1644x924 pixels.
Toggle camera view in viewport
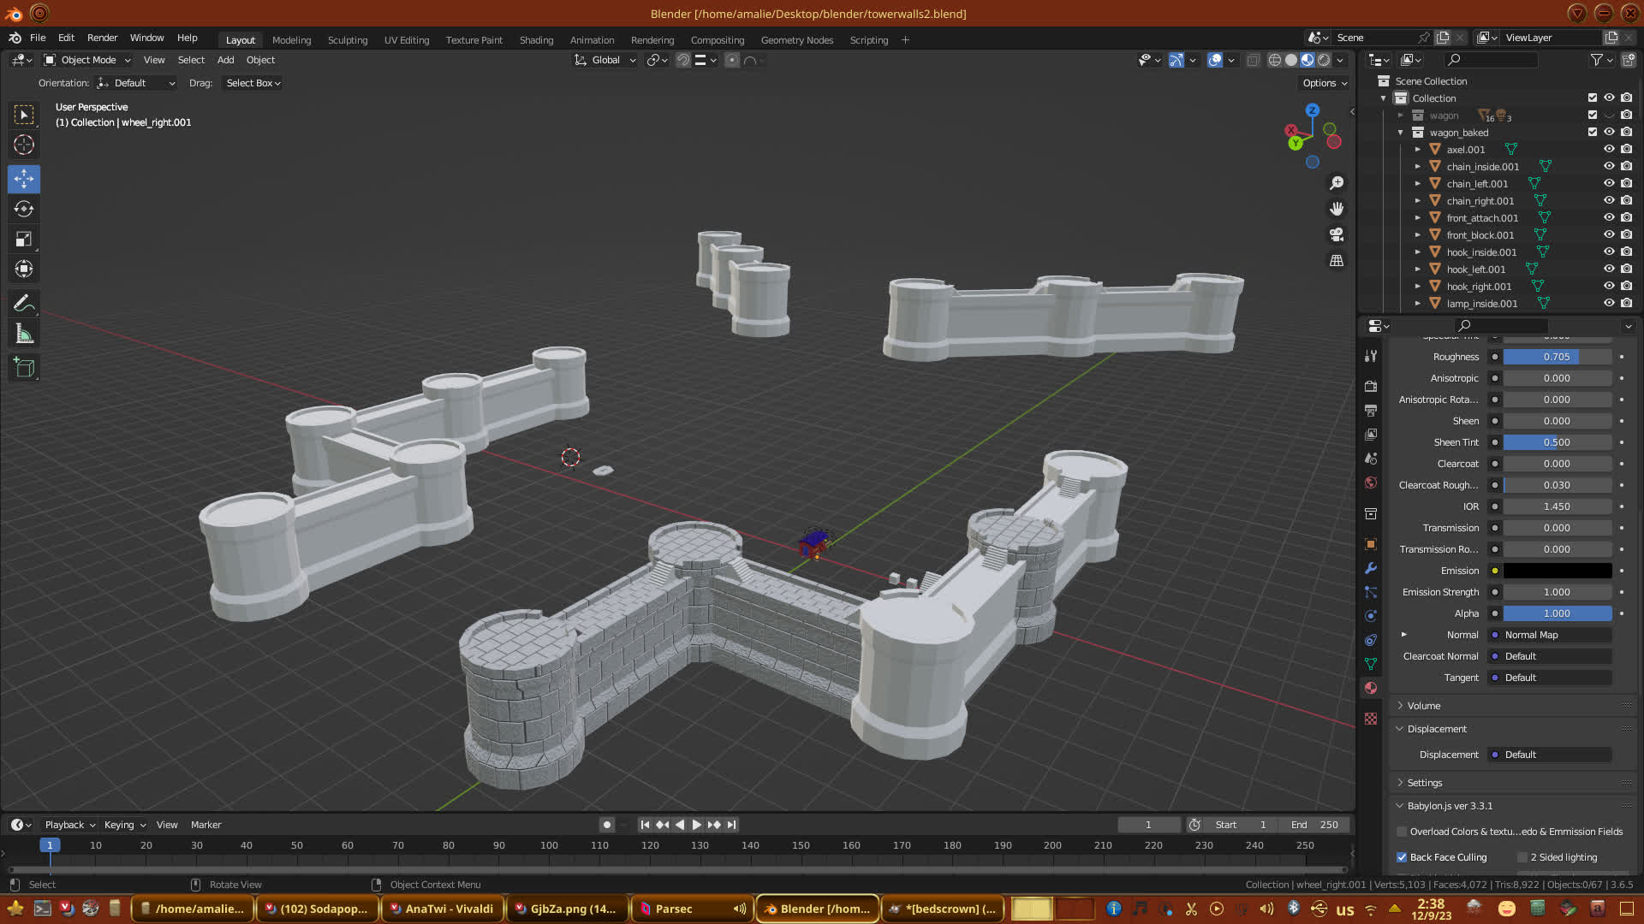coord(1336,234)
